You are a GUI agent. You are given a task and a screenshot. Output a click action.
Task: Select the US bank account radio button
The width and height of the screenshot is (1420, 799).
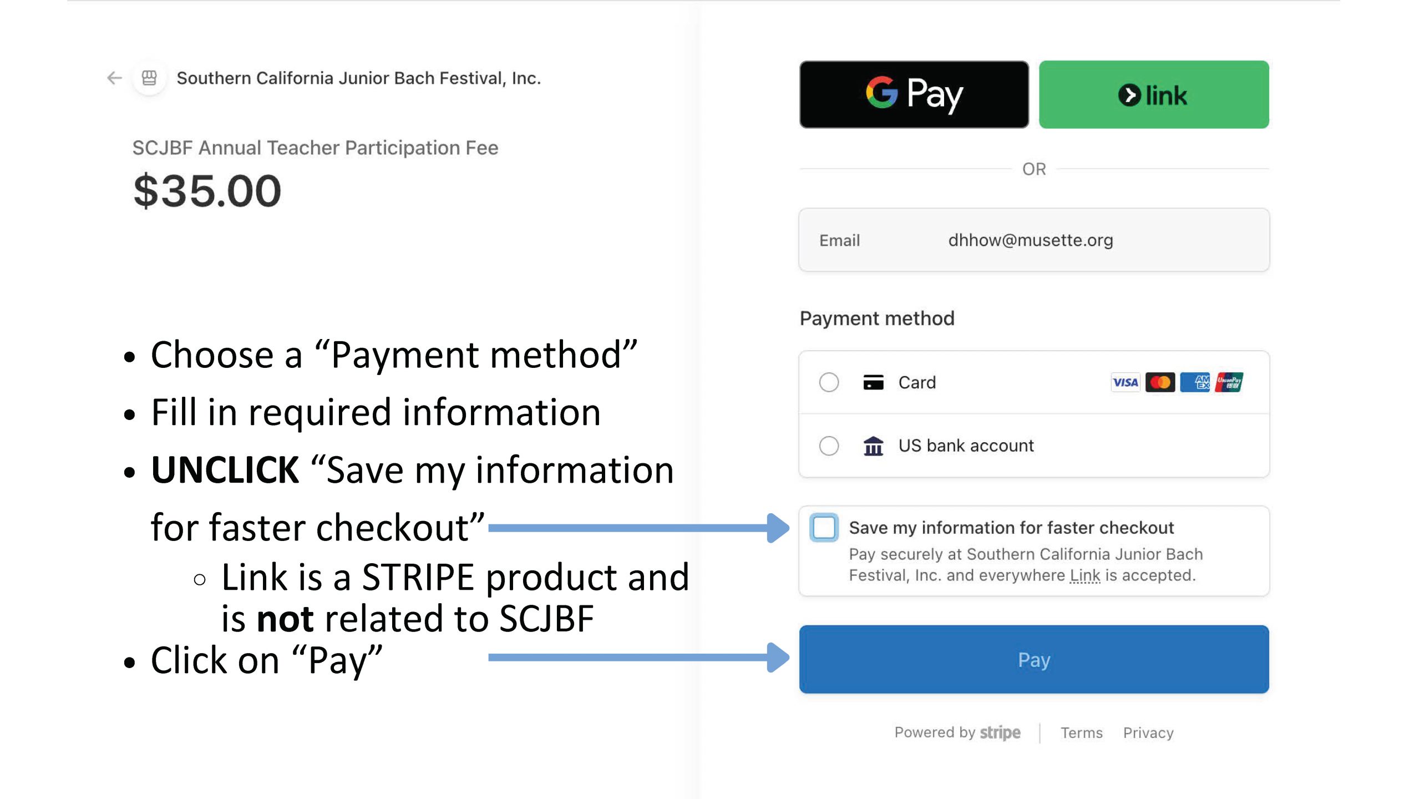(x=829, y=446)
